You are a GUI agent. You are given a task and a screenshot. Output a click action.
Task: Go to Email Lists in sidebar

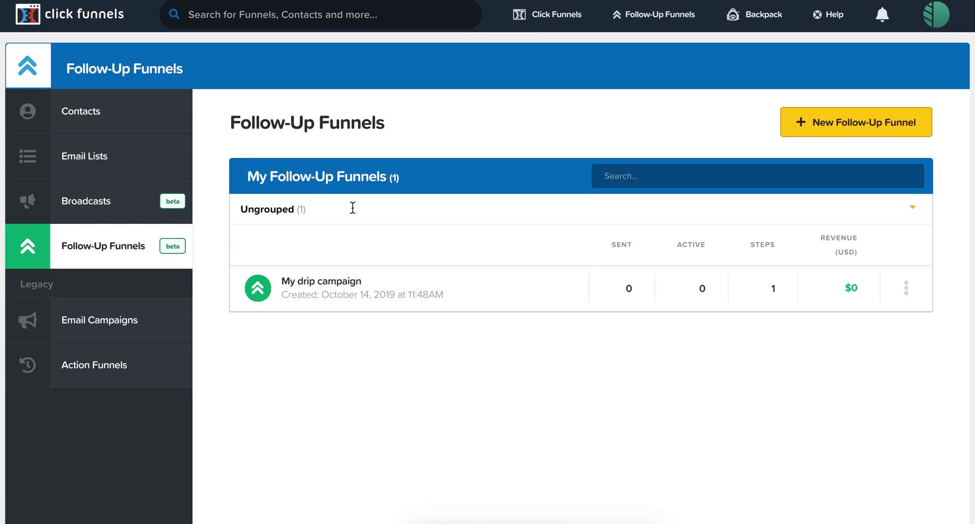coord(99,156)
